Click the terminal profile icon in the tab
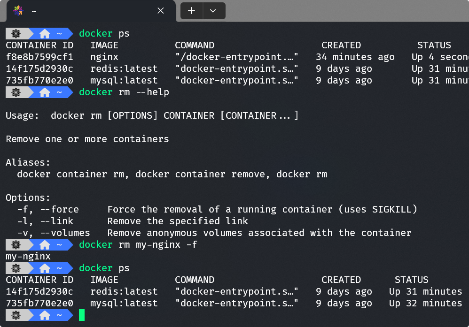The image size is (469, 327). point(18,11)
